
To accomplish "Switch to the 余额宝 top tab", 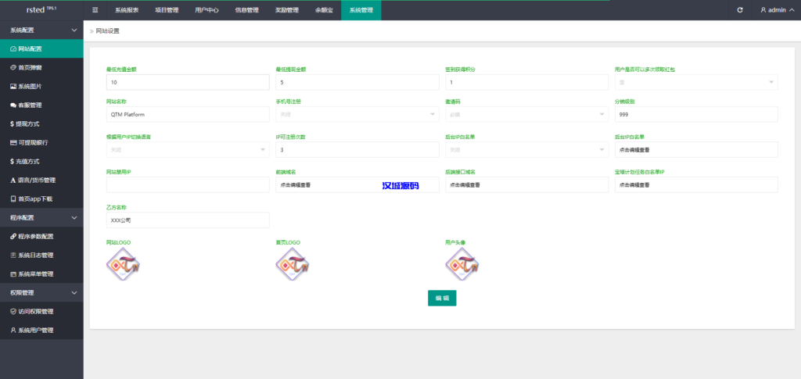I will tap(322, 10).
